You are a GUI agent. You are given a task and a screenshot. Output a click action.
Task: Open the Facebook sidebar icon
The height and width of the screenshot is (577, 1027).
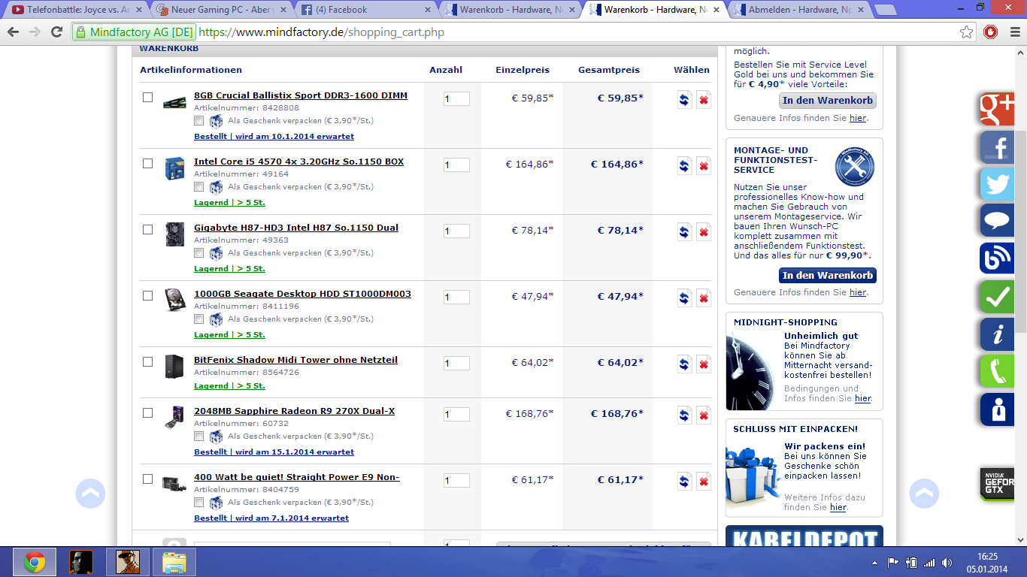[997, 147]
